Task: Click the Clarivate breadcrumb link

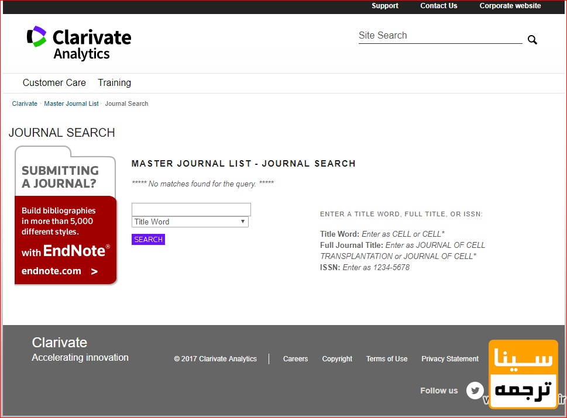Action: click(x=25, y=103)
